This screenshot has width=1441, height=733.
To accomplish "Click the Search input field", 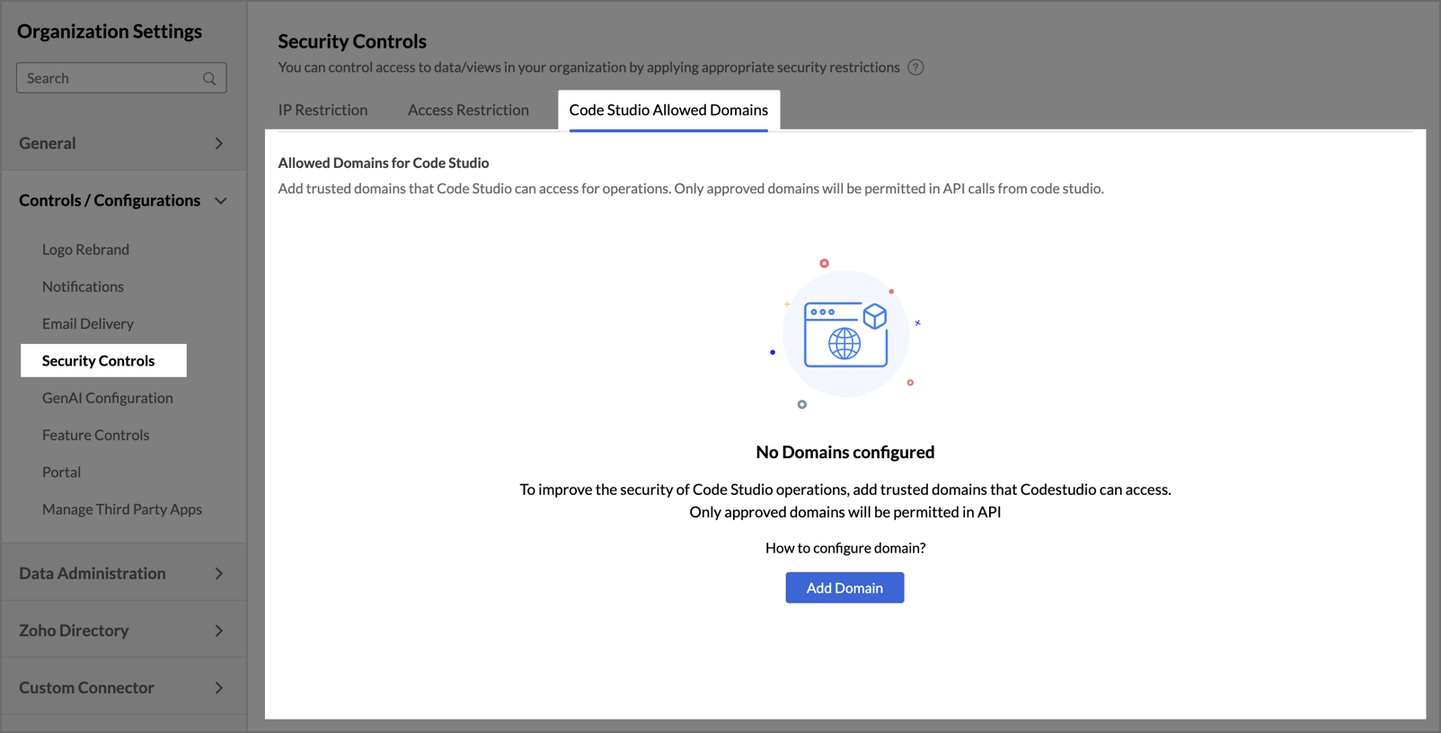I will (x=108, y=78).
